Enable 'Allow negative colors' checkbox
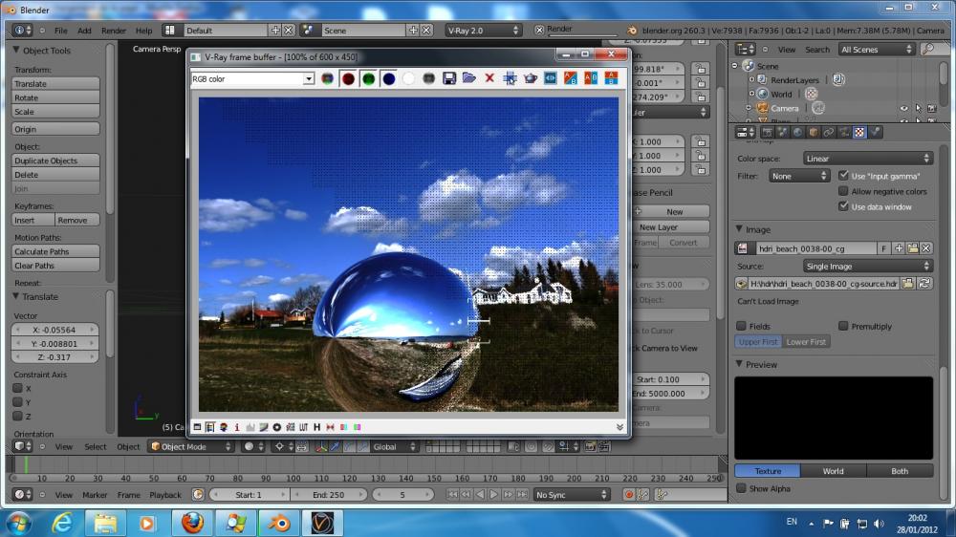Image resolution: width=956 pixels, height=537 pixels. [843, 191]
